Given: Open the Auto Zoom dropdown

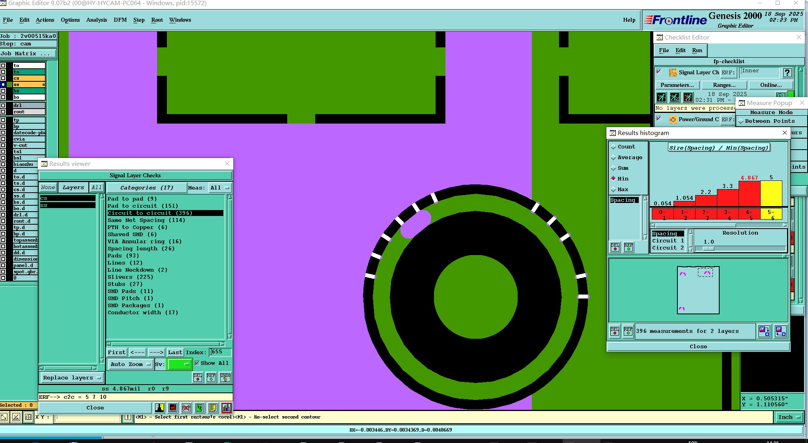Looking at the screenshot, I should coord(131,364).
